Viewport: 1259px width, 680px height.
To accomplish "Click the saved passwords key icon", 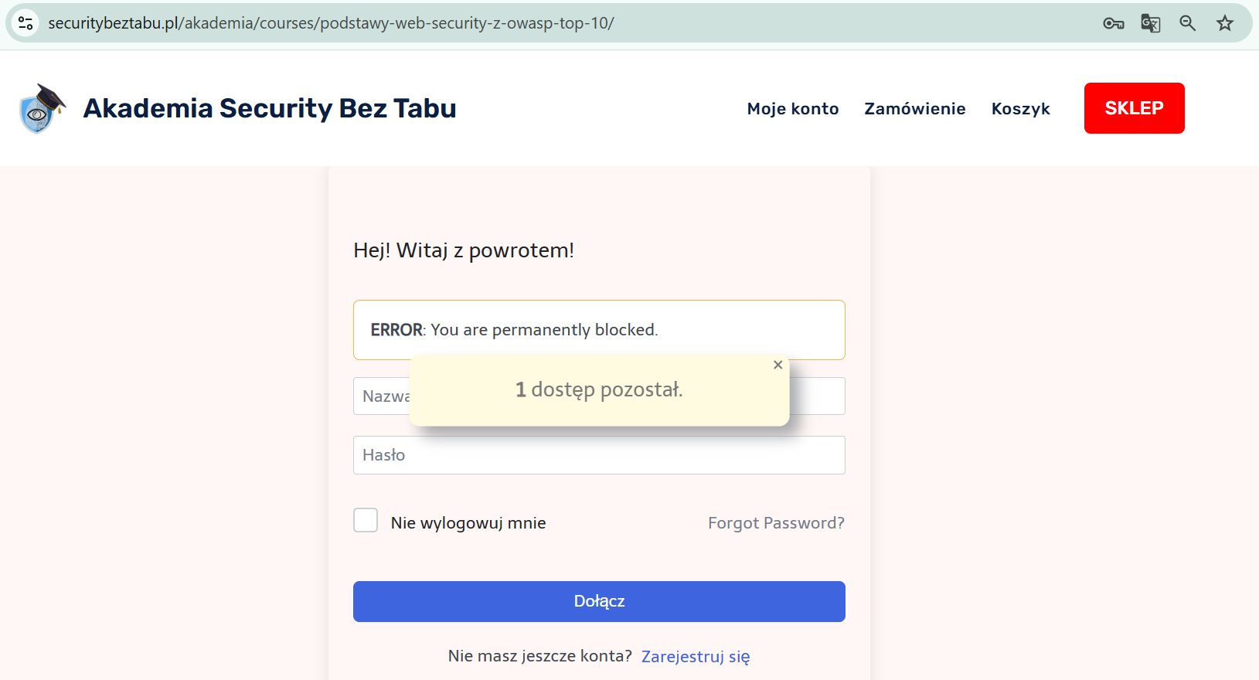I will click(1113, 23).
